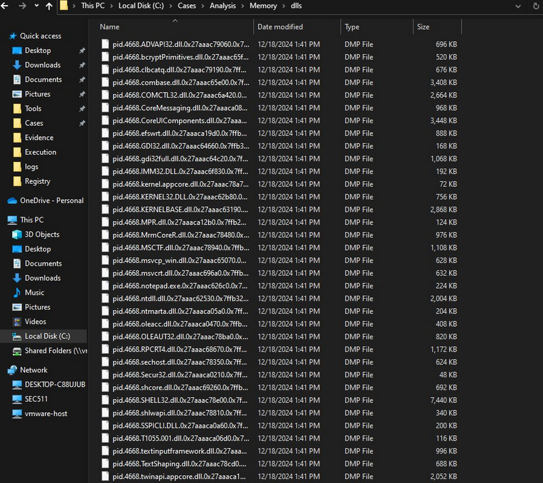Viewport: 543px width, 483px height.
Task: Click the OneDrive cloud icon in sidebar
Action: coord(12,201)
